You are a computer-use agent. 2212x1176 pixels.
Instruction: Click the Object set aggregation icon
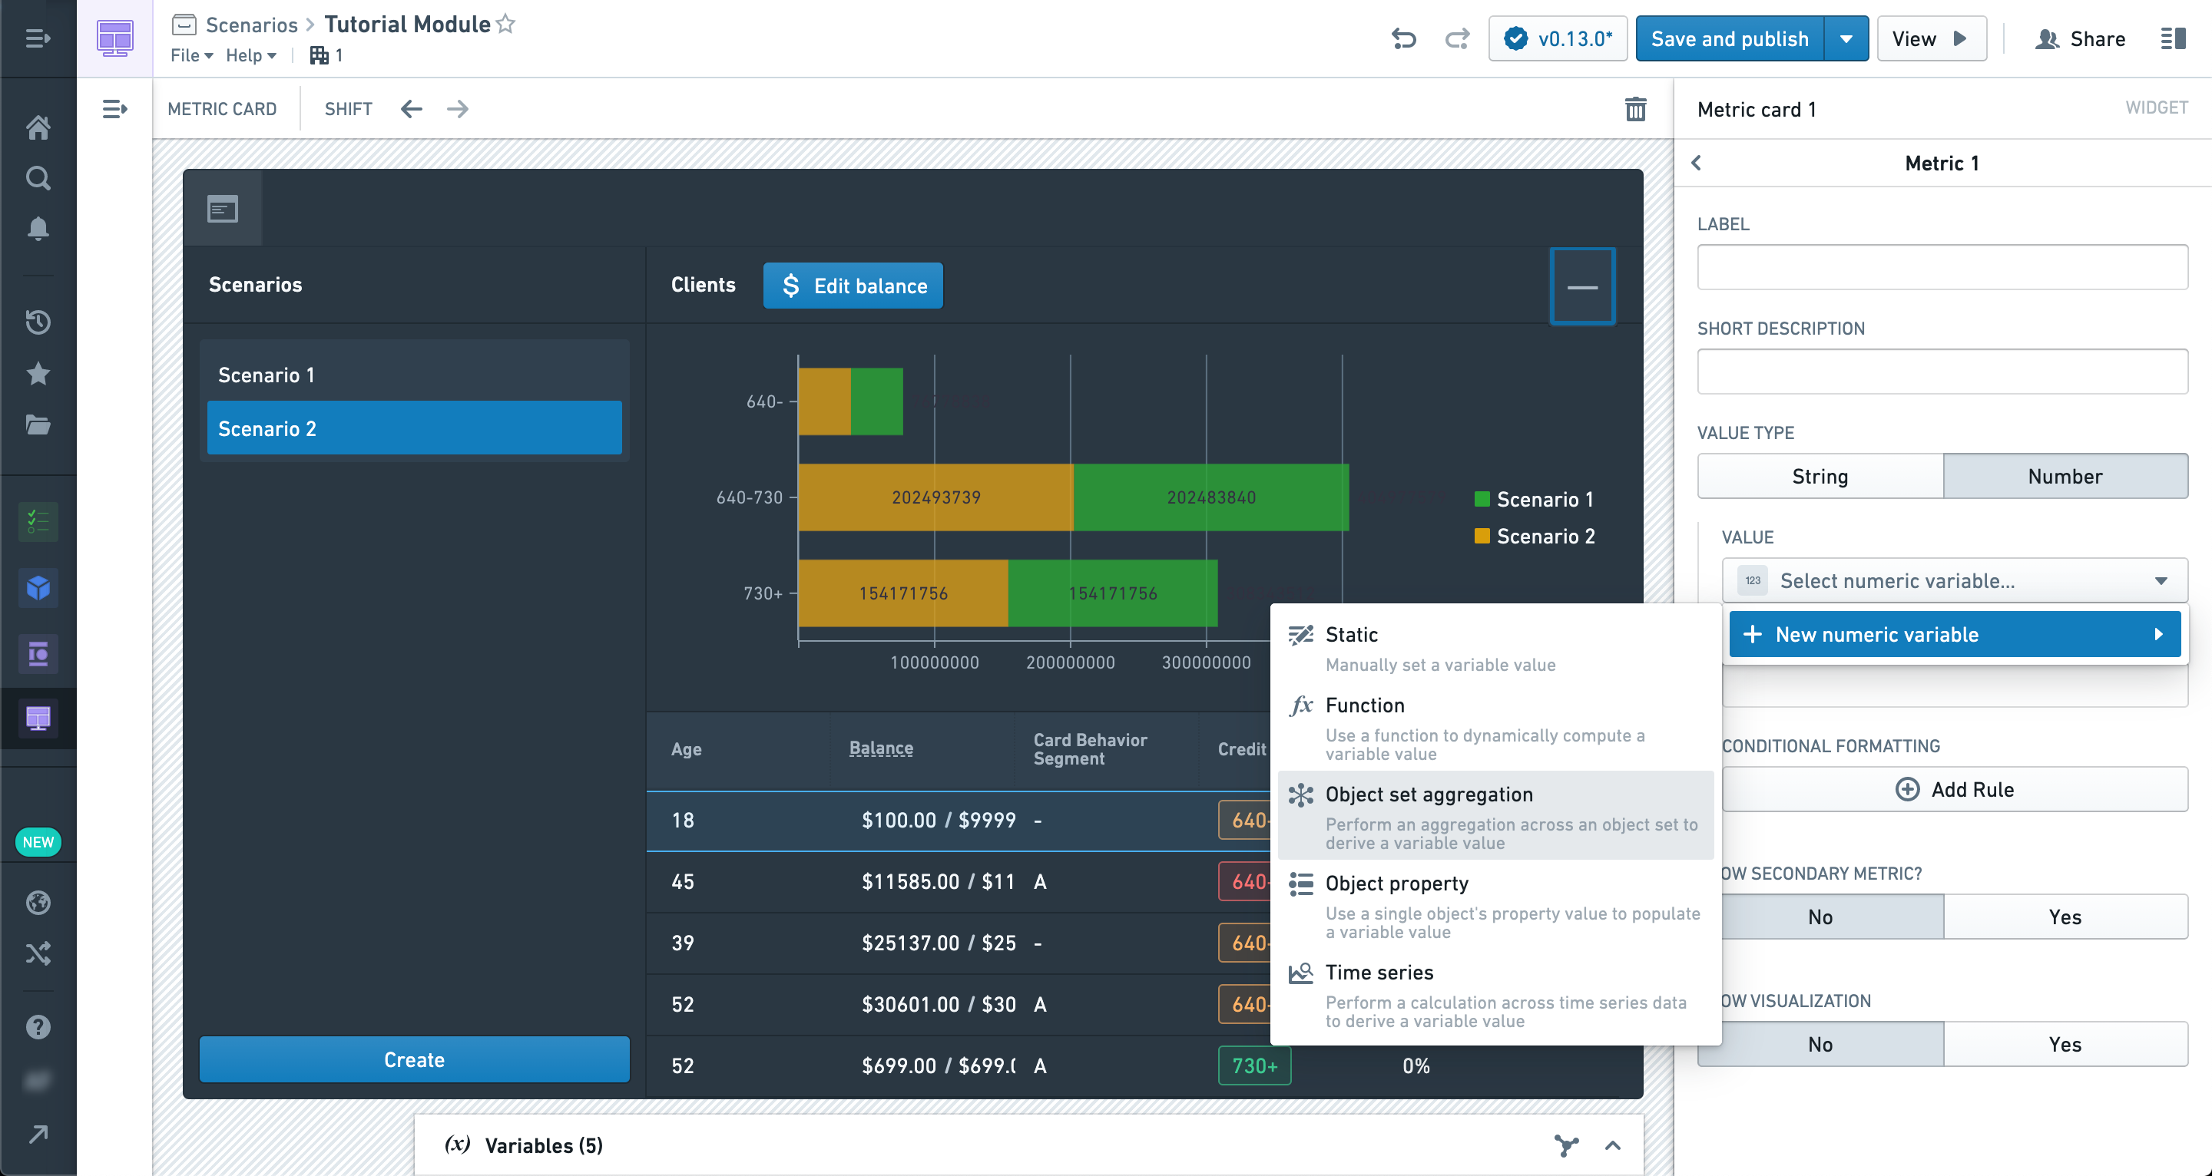(x=1299, y=794)
